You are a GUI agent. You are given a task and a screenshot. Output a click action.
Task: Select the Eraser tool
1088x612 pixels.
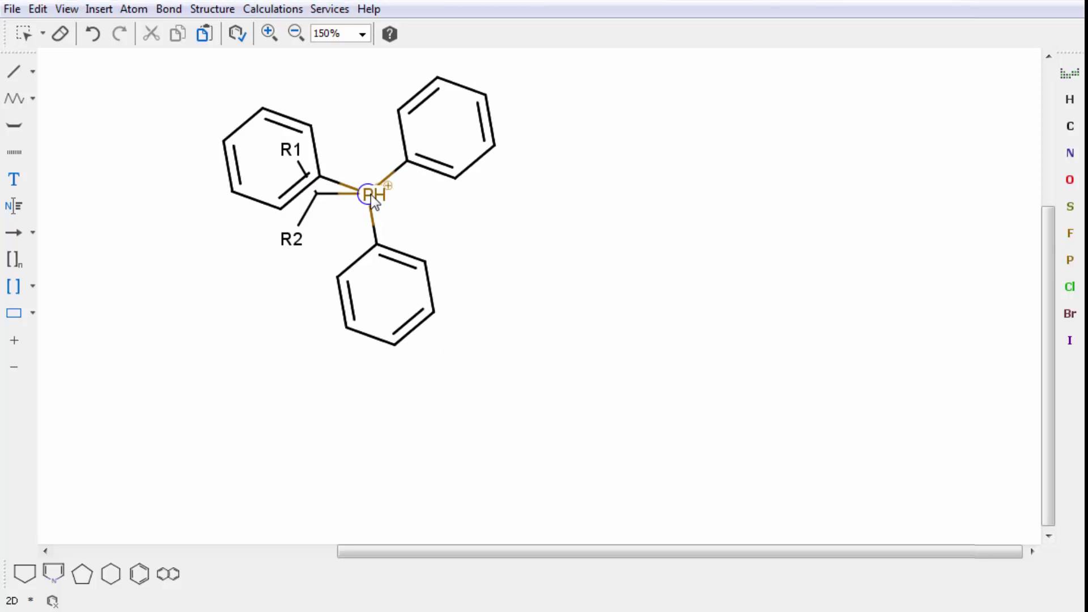[60, 33]
